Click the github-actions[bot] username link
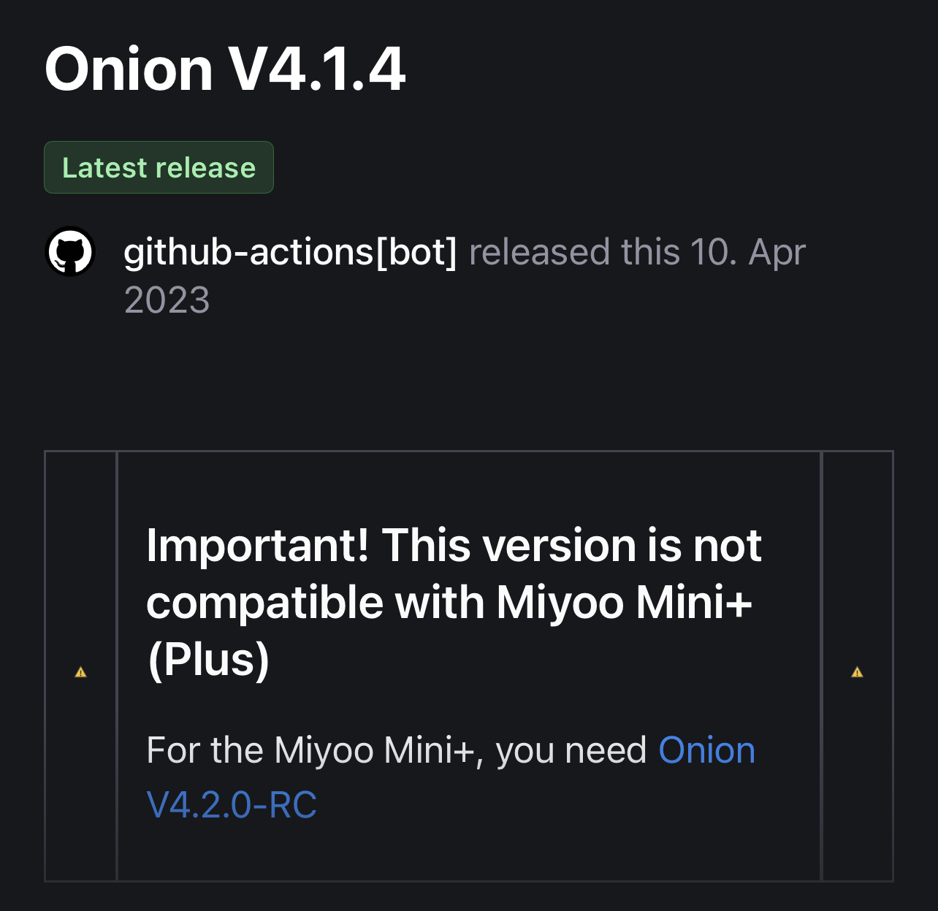 coord(290,251)
